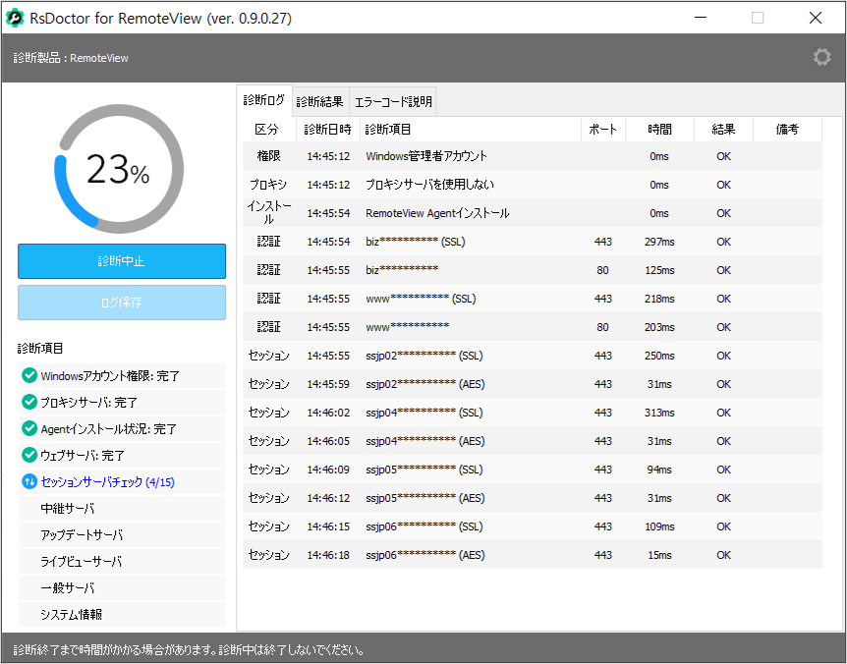Viewport: 847px width, 664px height.
Task: Open the 診断結果 tab
Action: coord(320,101)
